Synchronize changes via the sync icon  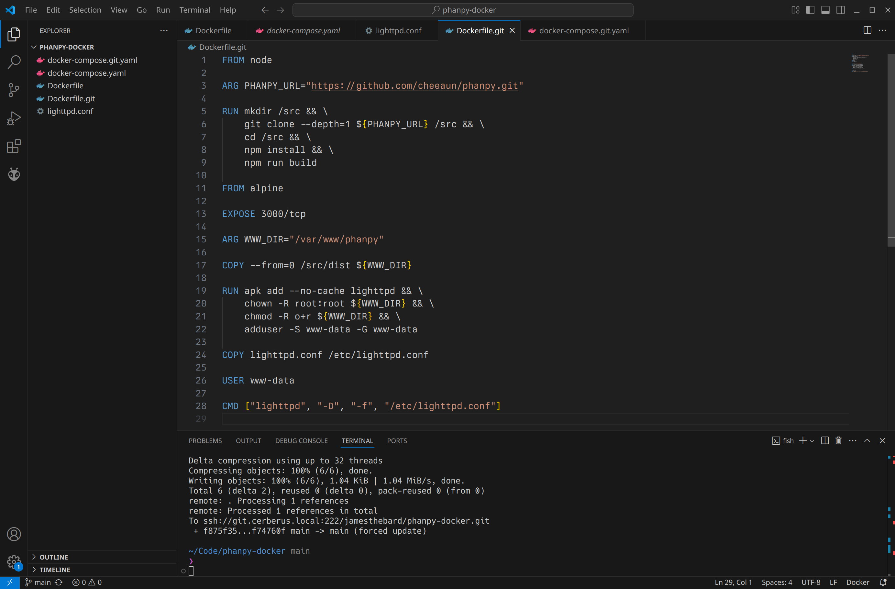pos(59,582)
